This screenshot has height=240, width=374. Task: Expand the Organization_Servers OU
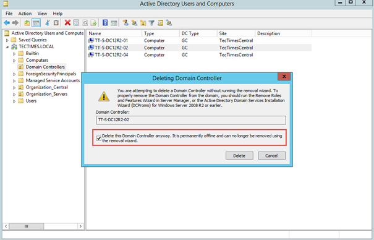pyautogui.click(x=14, y=95)
